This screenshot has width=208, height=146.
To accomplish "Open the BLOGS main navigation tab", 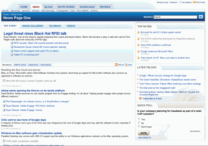I will (x=49, y=7).
